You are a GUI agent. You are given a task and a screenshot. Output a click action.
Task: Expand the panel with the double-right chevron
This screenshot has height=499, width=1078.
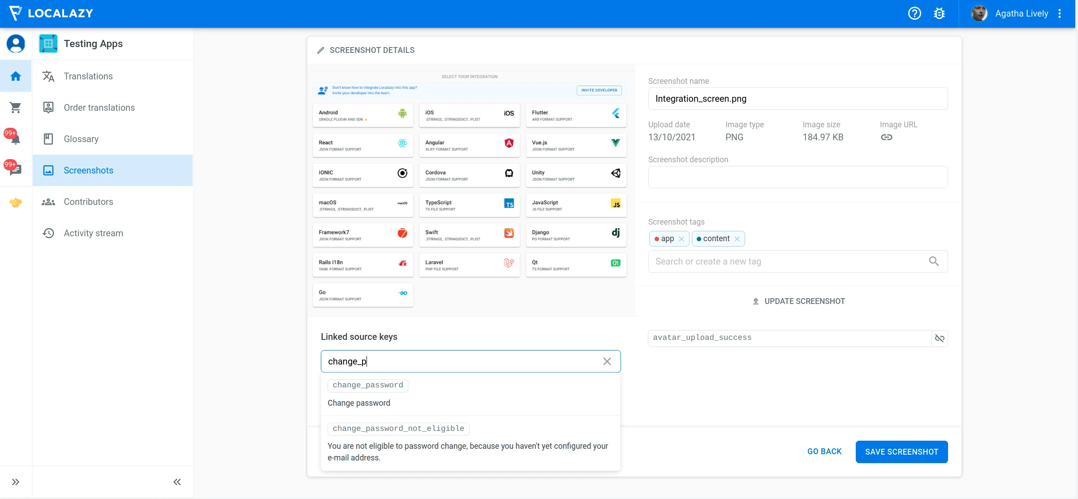[16, 482]
